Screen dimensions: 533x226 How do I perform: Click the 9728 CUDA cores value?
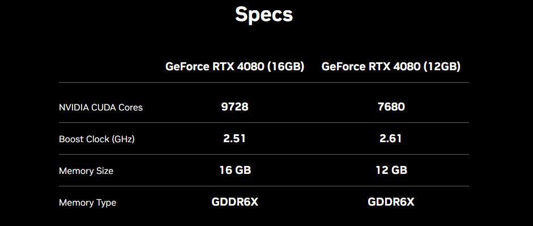(x=234, y=107)
